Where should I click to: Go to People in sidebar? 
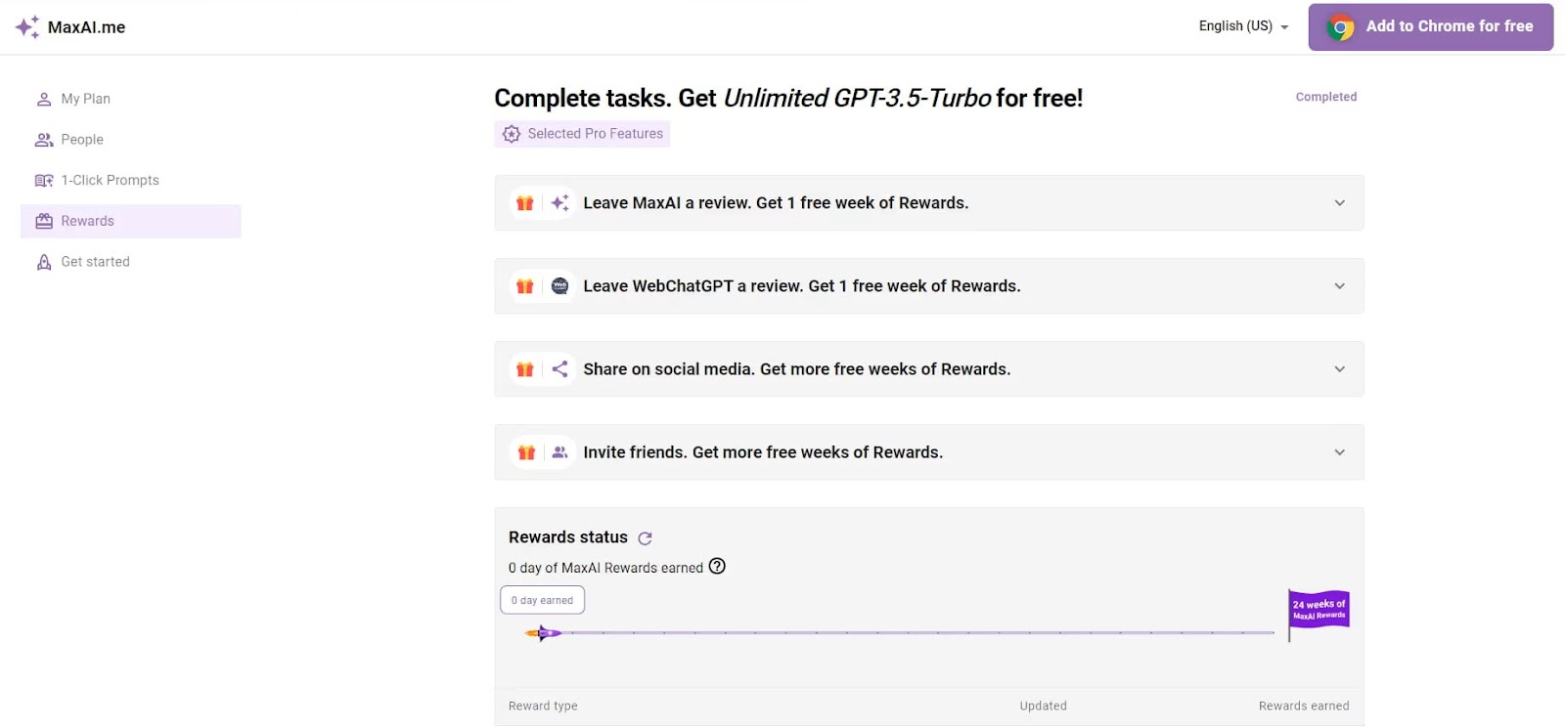tap(82, 140)
